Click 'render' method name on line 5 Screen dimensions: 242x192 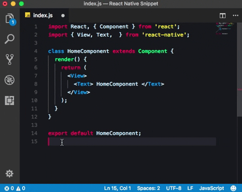pyautogui.click(x=65, y=59)
